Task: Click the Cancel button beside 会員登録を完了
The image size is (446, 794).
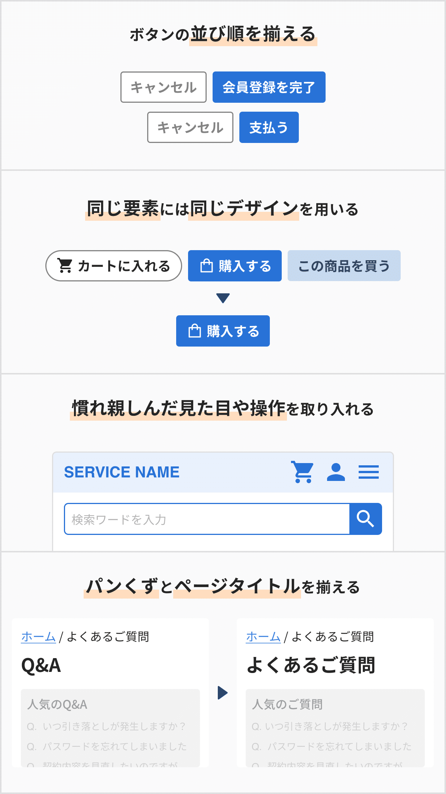Action: tap(164, 87)
